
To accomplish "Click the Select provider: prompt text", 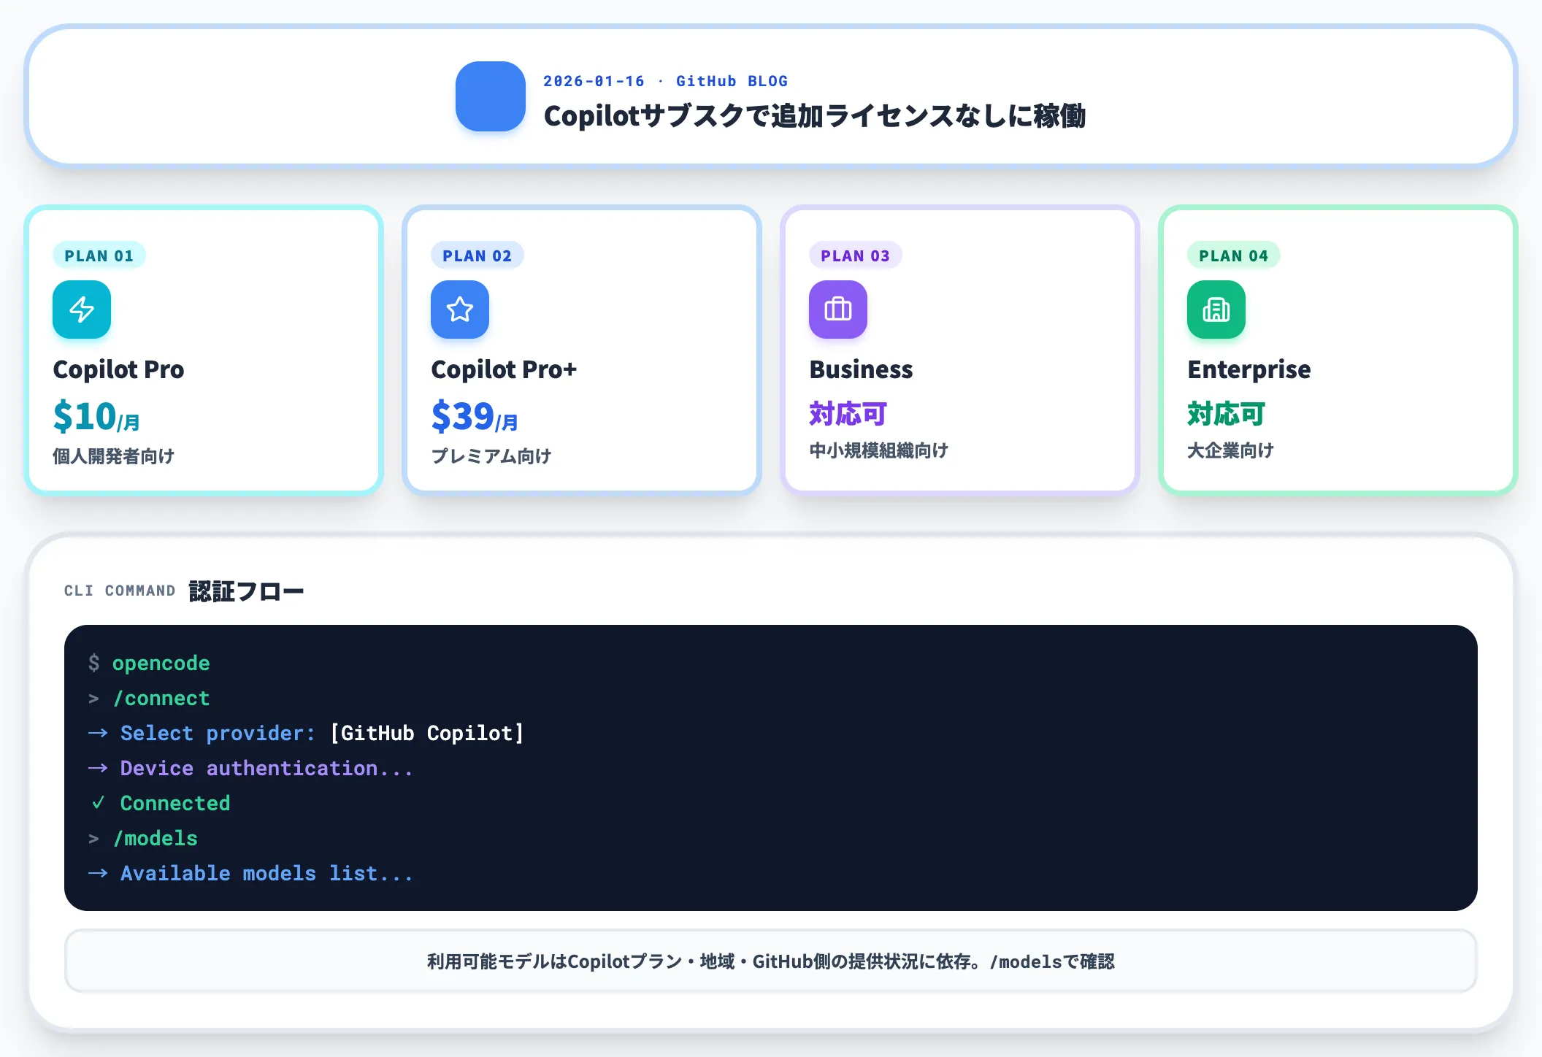I will coord(218,733).
